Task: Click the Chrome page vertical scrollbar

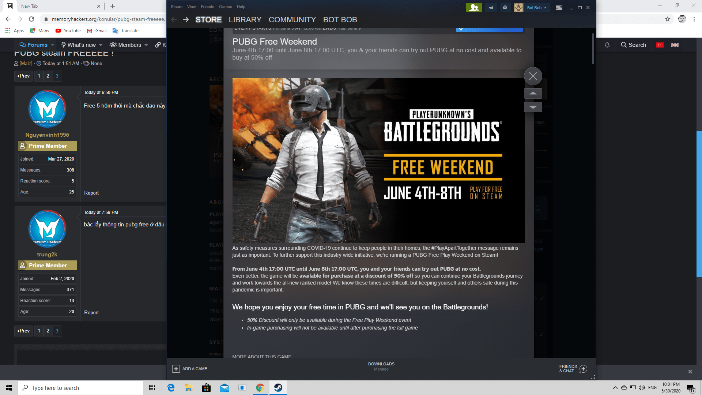Action: [699, 204]
